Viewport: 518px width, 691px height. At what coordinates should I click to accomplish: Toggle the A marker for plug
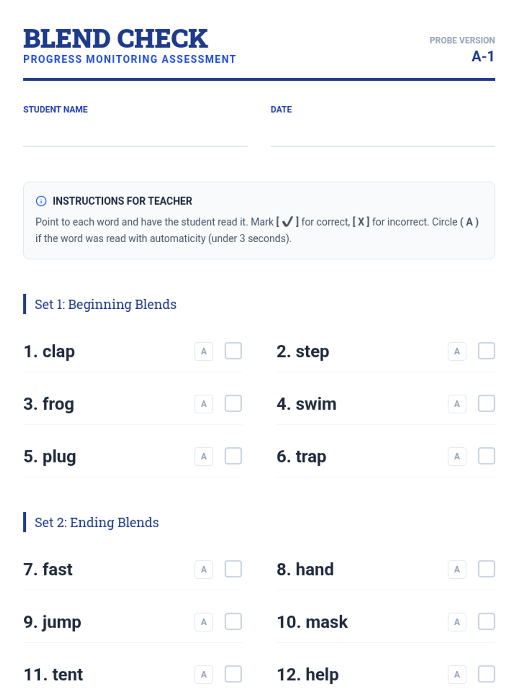[204, 456]
